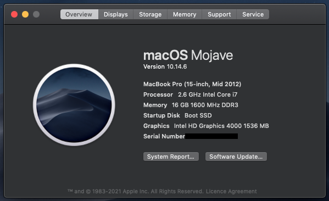Click the System Report... button
Viewport: 329px width, 201px height.
(171, 157)
